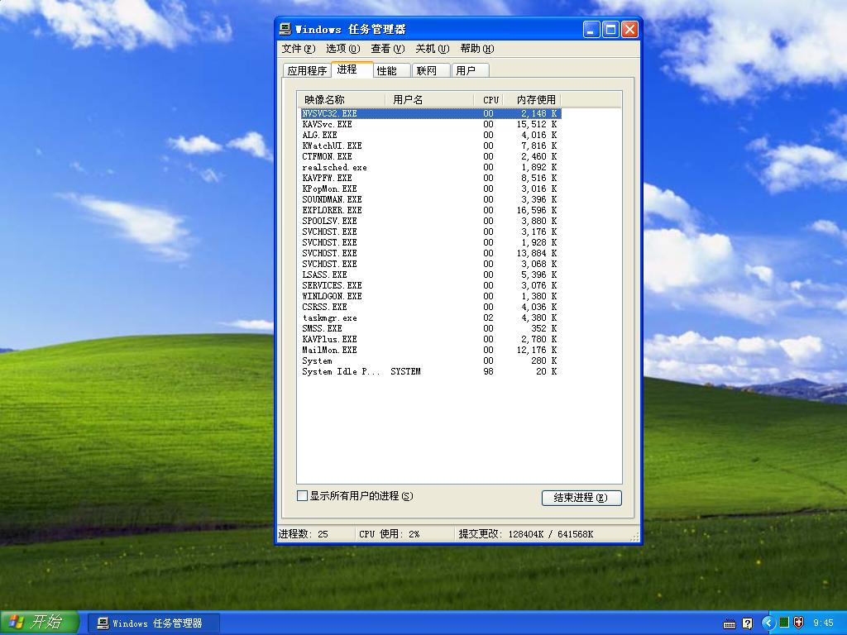
Task: Click the 15,512 K memory value
Action: click(536, 124)
